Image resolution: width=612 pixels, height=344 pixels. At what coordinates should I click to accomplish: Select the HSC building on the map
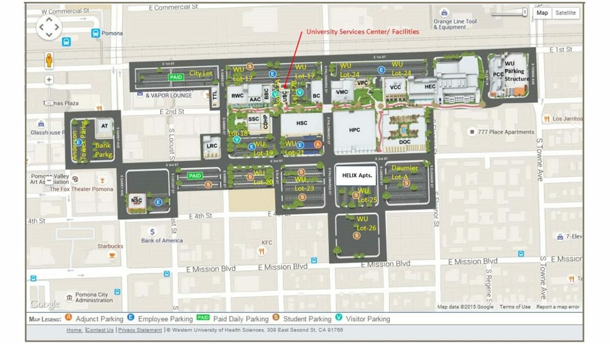[x=302, y=123]
